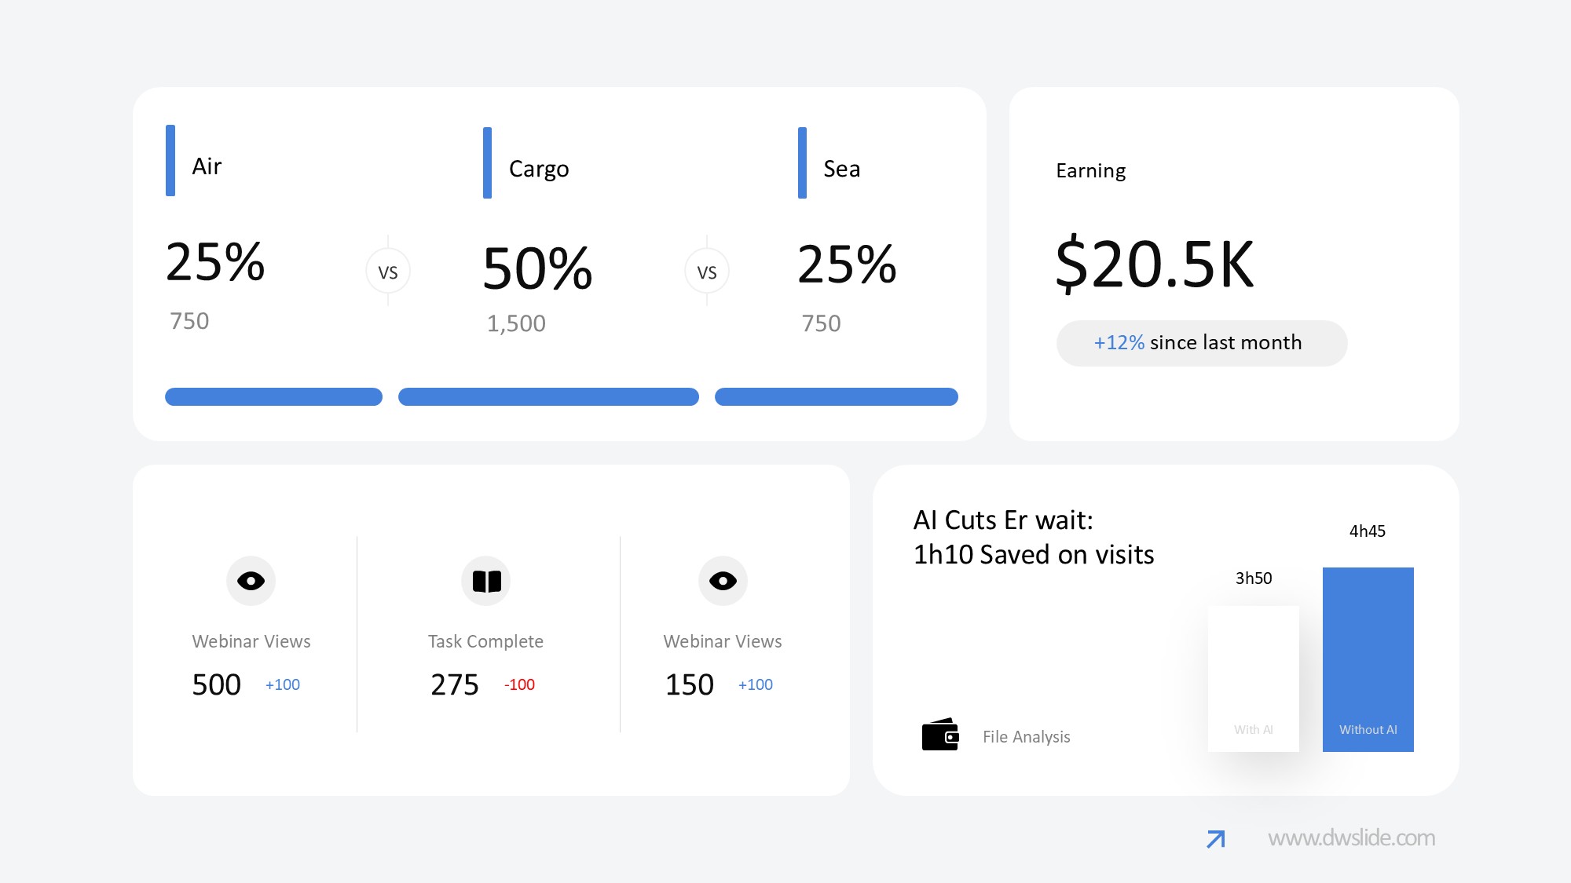Select the Air progress bar segment

273,396
